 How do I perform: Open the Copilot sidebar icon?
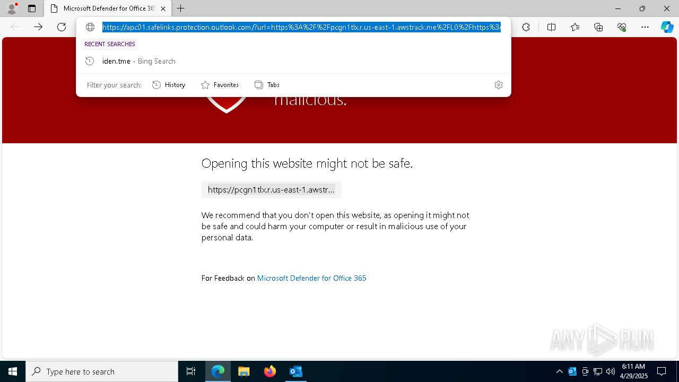[x=667, y=27]
